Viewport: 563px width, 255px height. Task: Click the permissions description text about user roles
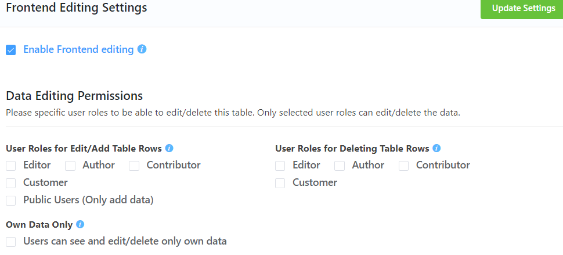[233, 113]
